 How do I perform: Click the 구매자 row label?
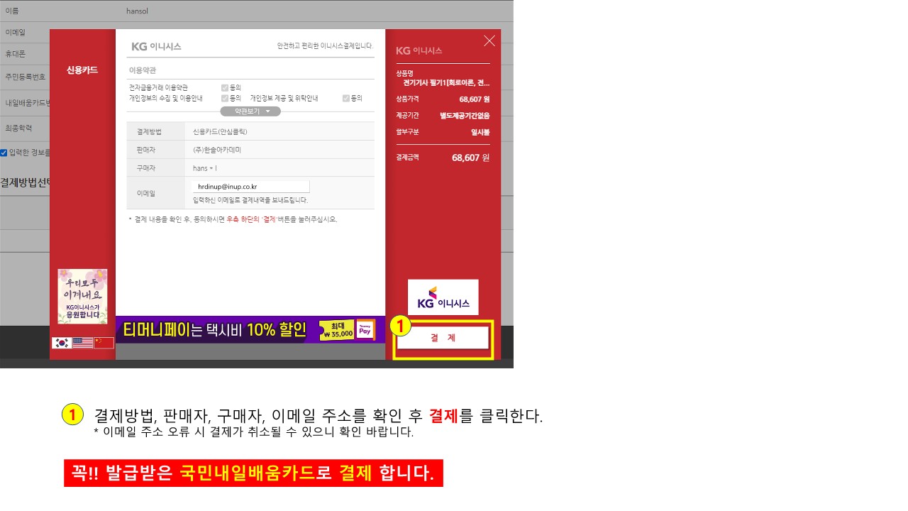[146, 168]
